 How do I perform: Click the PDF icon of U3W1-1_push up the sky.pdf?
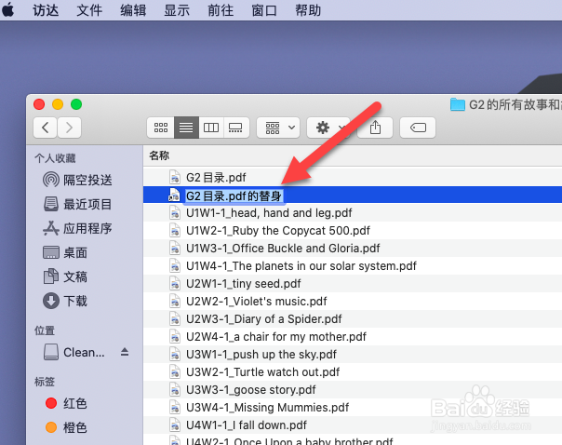175,355
